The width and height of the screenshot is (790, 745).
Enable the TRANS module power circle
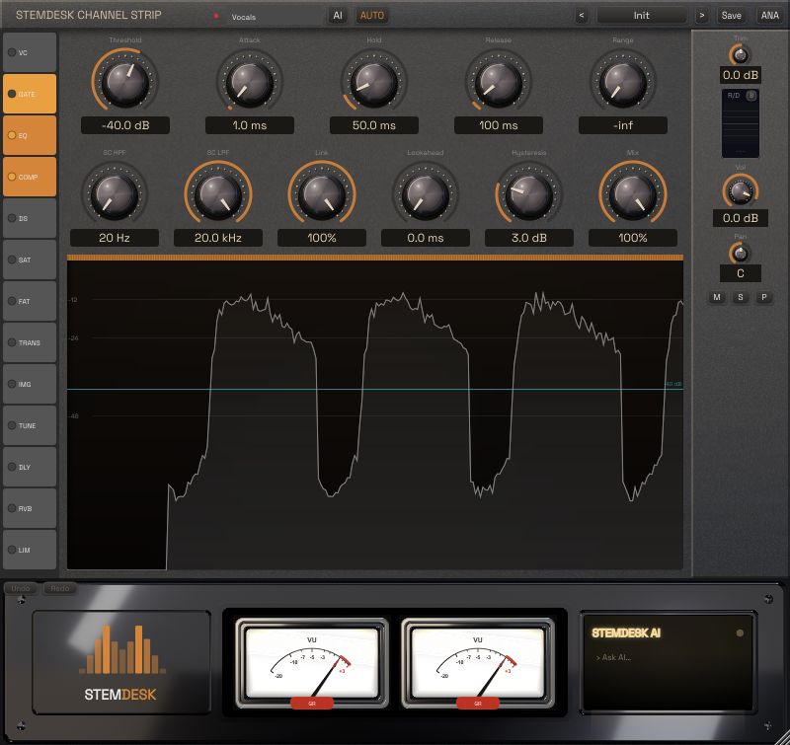12,342
